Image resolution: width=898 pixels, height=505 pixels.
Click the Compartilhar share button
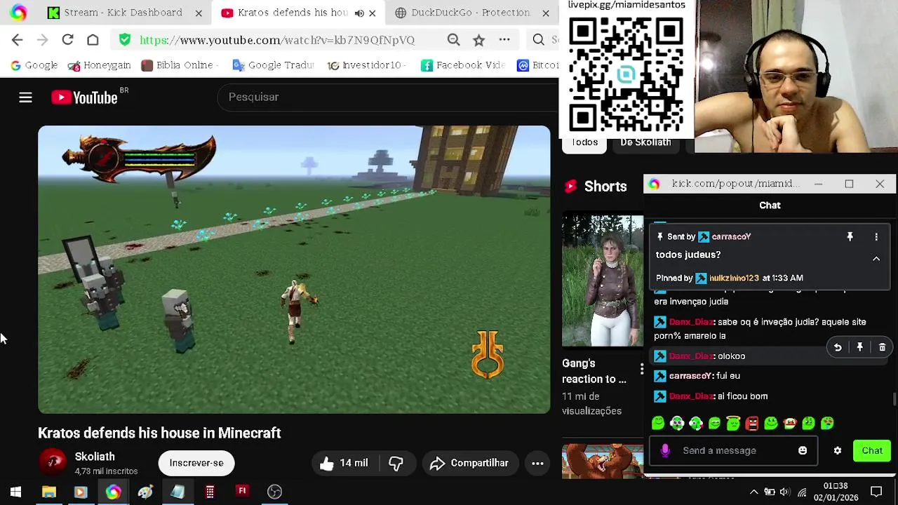pyautogui.click(x=469, y=463)
